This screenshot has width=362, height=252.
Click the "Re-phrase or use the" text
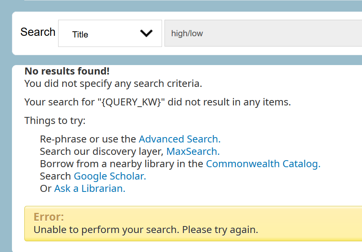88,139
